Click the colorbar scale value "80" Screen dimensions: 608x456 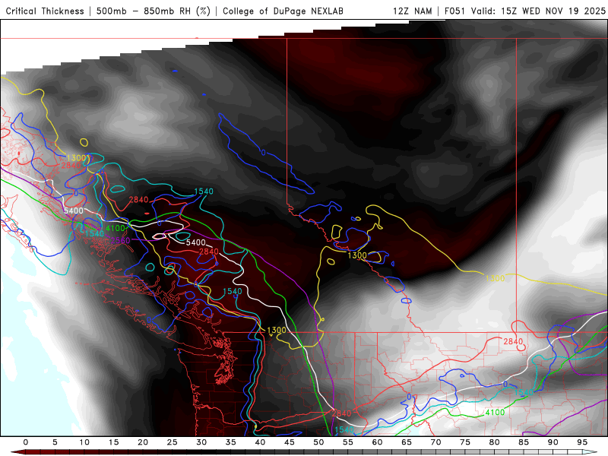pyautogui.click(x=495, y=442)
